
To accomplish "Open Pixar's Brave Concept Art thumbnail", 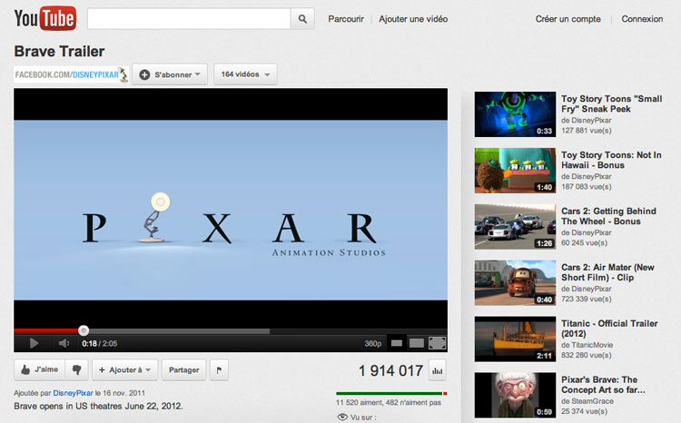I will coord(515,395).
